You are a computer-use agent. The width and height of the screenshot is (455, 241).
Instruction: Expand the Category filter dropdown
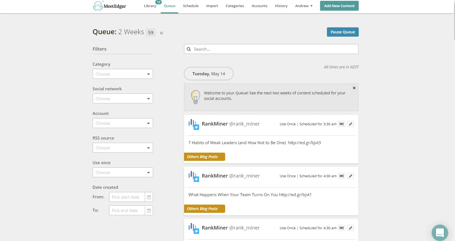coord(123,74)
